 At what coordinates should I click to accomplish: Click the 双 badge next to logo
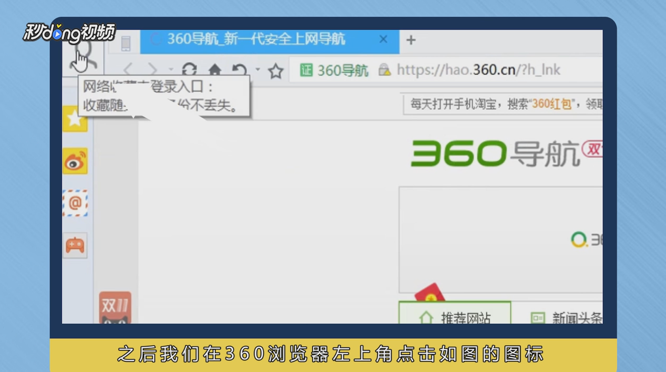[x=593, y=150]
